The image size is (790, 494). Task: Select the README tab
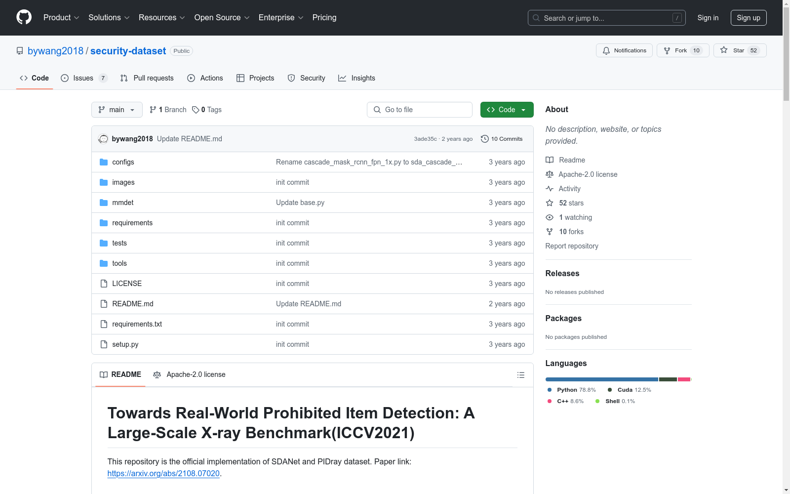tap(120, 374)
